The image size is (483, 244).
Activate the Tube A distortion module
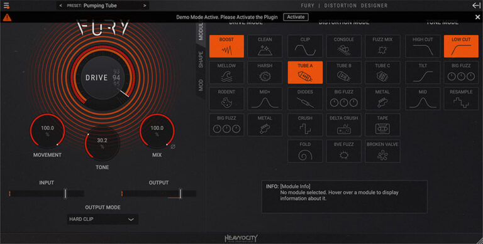[305, 72]
